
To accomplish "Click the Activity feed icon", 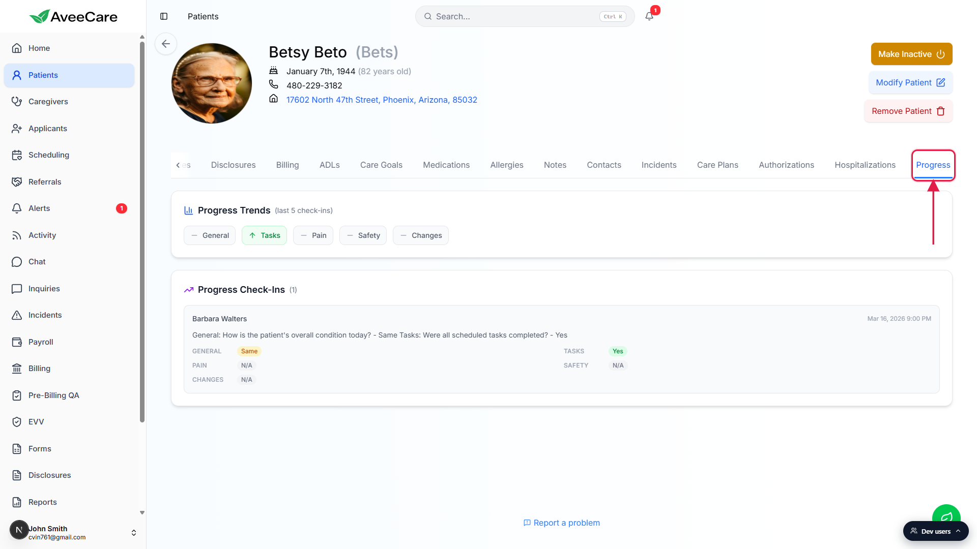I will tap(17, 235).
